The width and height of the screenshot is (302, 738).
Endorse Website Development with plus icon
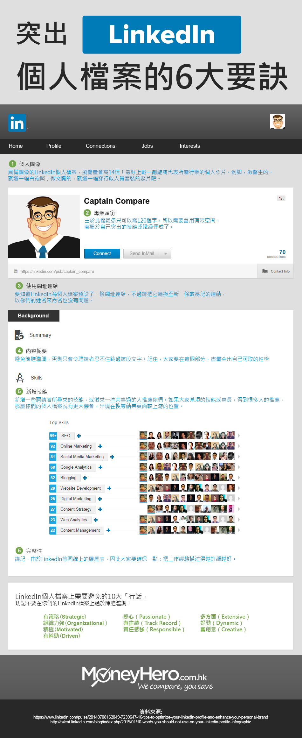[109, 488]
